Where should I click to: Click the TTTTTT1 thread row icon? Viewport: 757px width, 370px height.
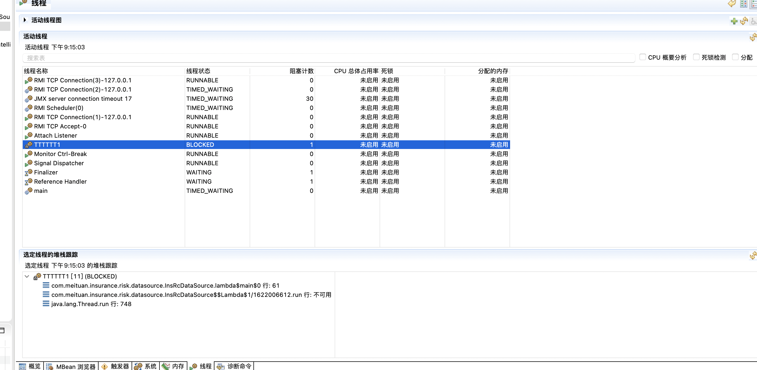[29, 145]
